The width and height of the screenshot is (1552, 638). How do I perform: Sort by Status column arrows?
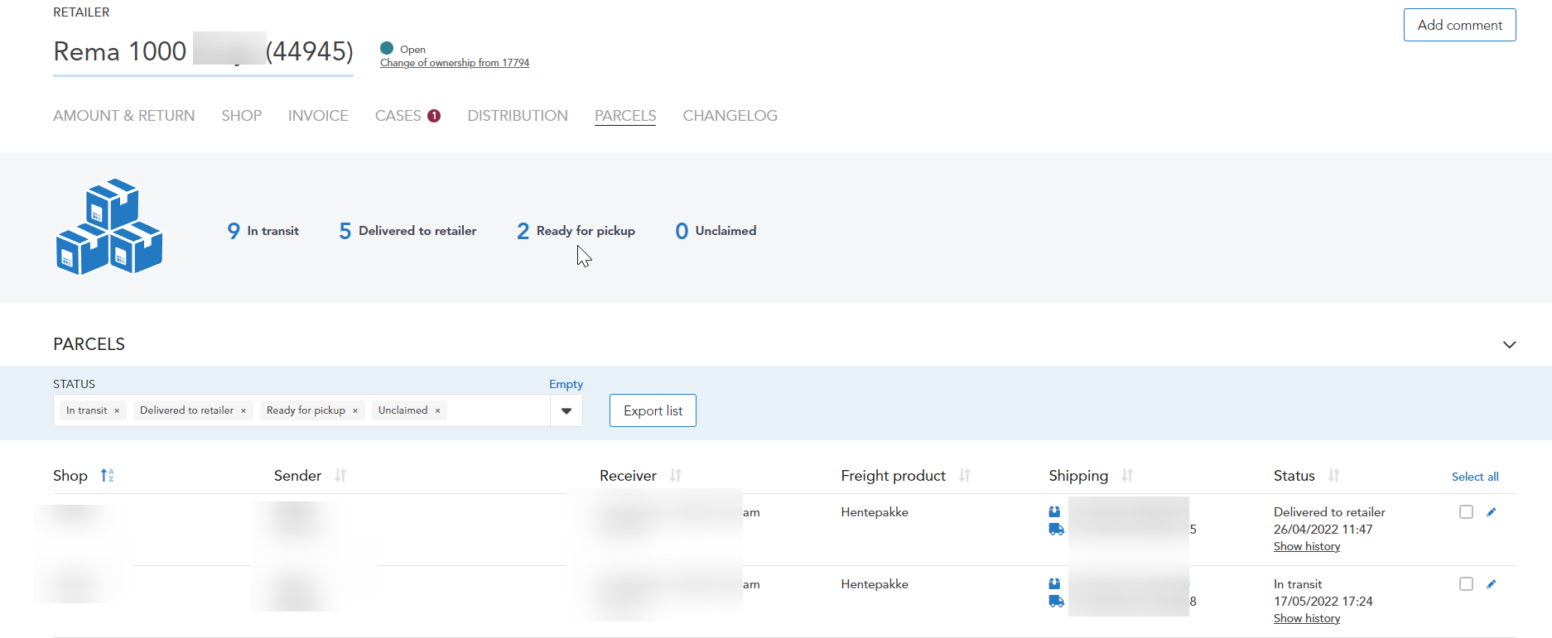tap(1334, 475)
